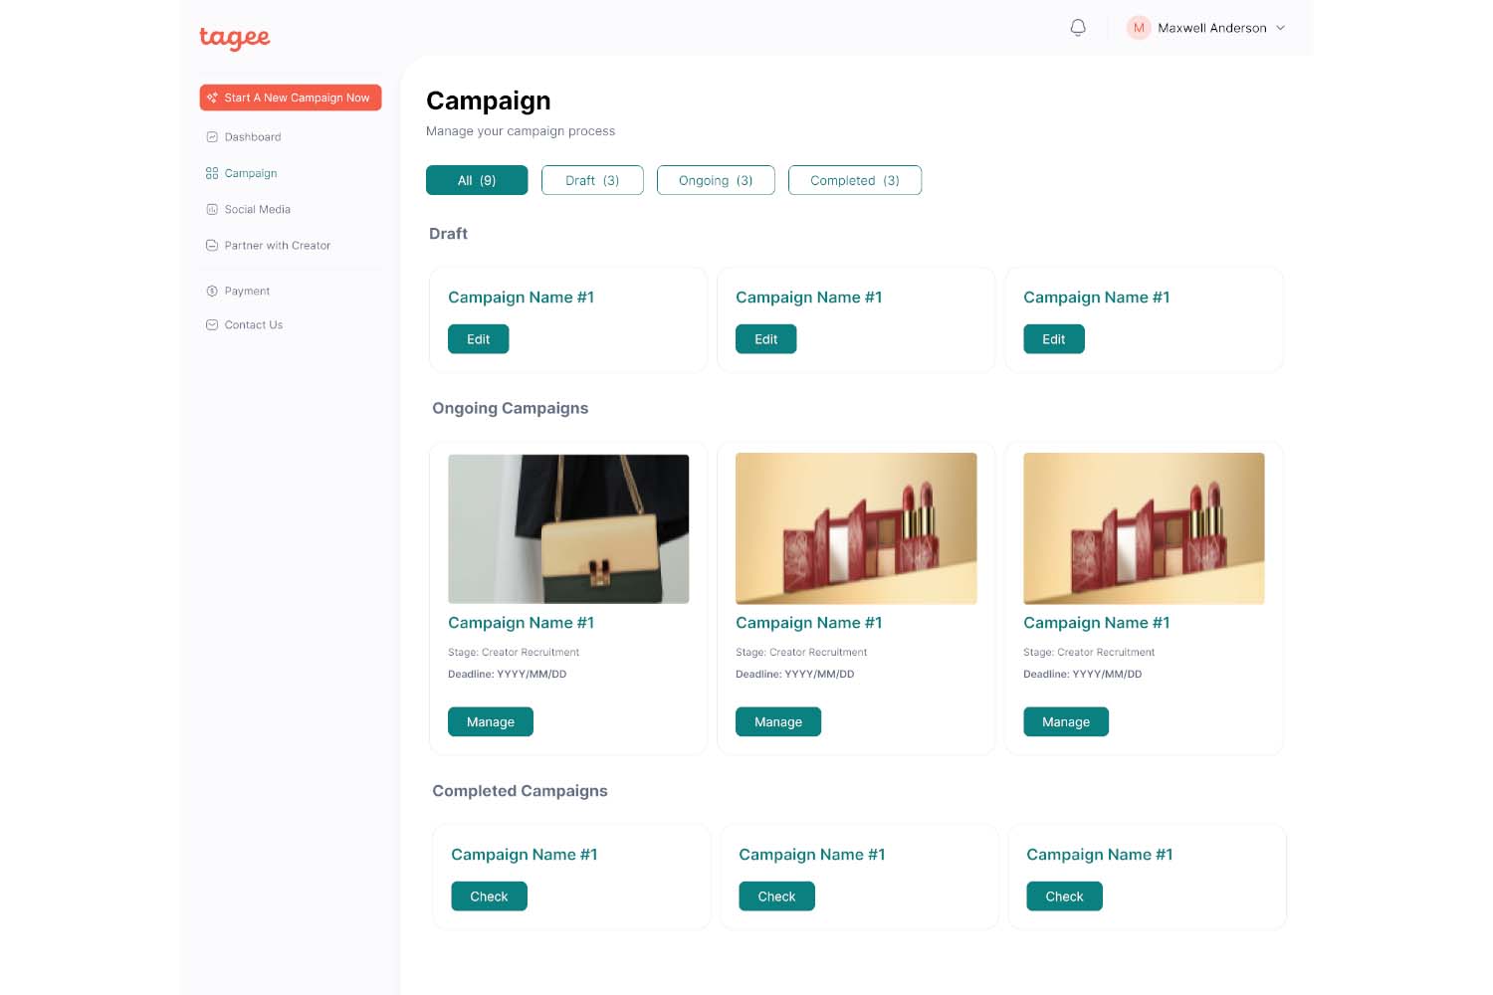Manage the handbag ongoing campaign
1493x995 pixels.
[x=490, y=722]
